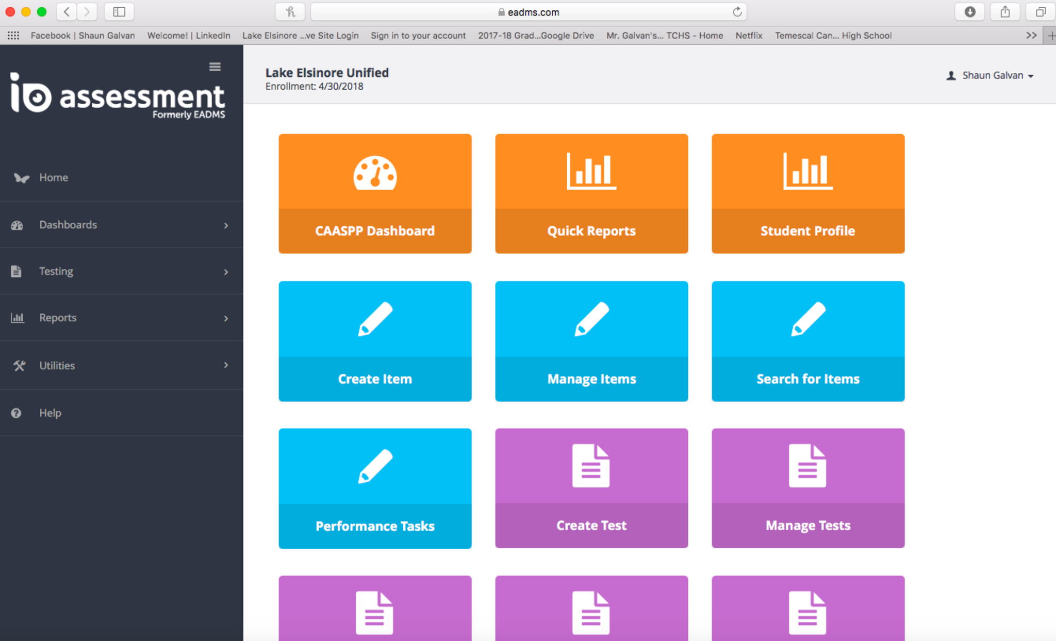1056x641 pixels.
Task: Expand the Testing sidebar section
Action: [x=121, y=271]
